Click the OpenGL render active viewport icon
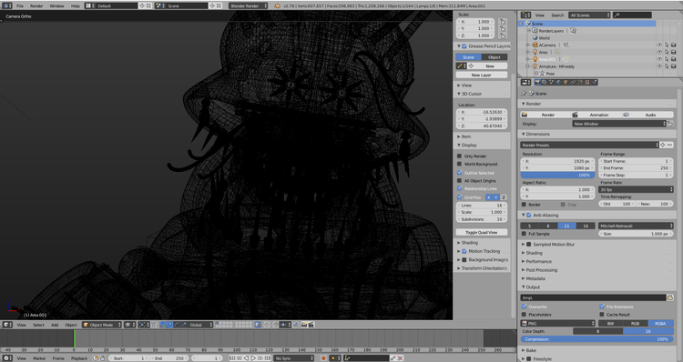The height and width of the screenshot is (362, 683). click(x=304, y=325)
